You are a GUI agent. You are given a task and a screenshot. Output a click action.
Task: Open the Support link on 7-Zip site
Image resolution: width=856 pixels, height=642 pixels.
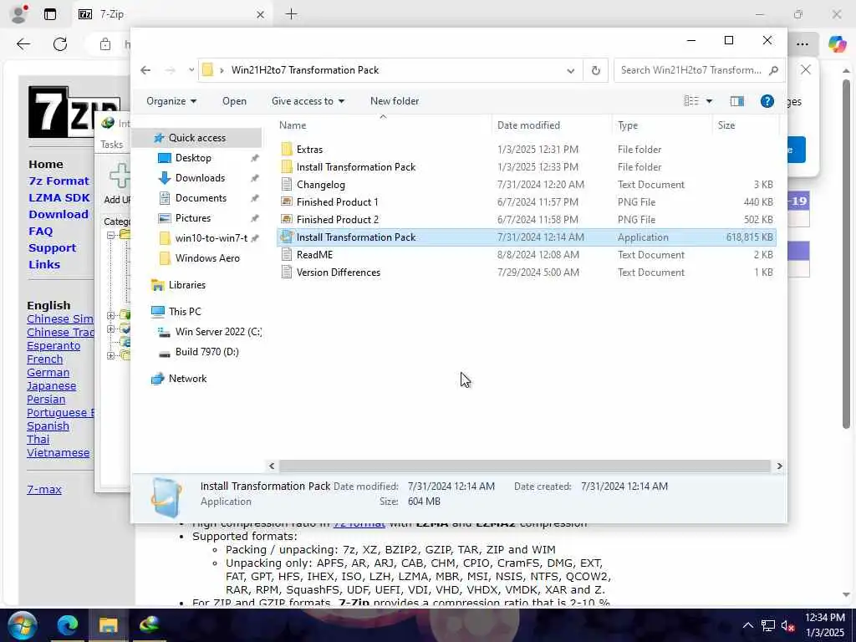coord(52,247)
